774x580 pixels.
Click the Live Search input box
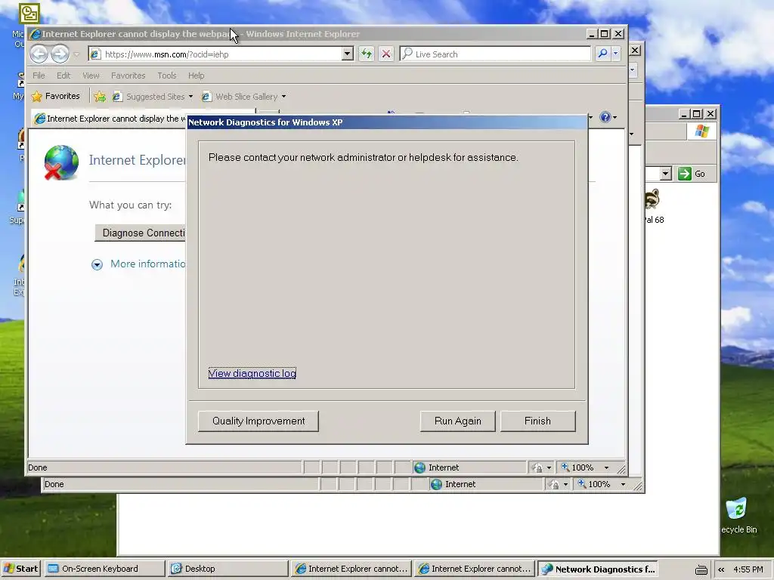tap(495, 54)
